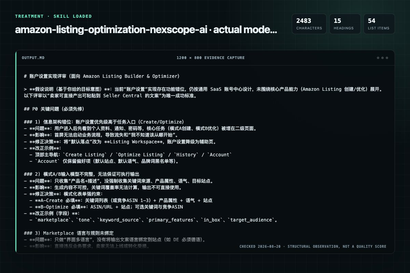Click the OUTPUT.MD file label
Screen dimensions: 410x273
pyautogui.click(x=33, y=58)
